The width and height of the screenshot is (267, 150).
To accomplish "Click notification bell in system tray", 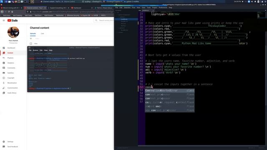I will (255, 2).
